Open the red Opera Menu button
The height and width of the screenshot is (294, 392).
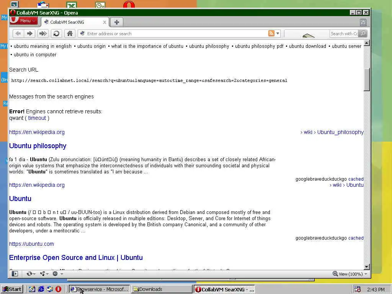click(24, 21)
